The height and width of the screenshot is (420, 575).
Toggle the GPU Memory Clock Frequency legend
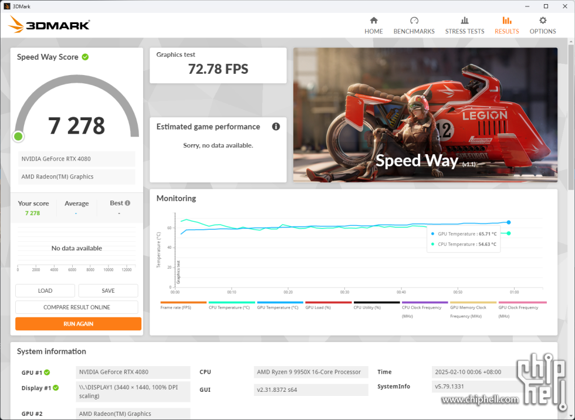[x=473, y=310]
